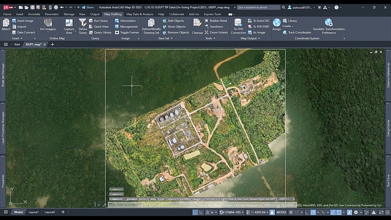Screen dimensions: 391x220
Task: Toggle snap mode dots in status bar
Action: coord(298,212)
